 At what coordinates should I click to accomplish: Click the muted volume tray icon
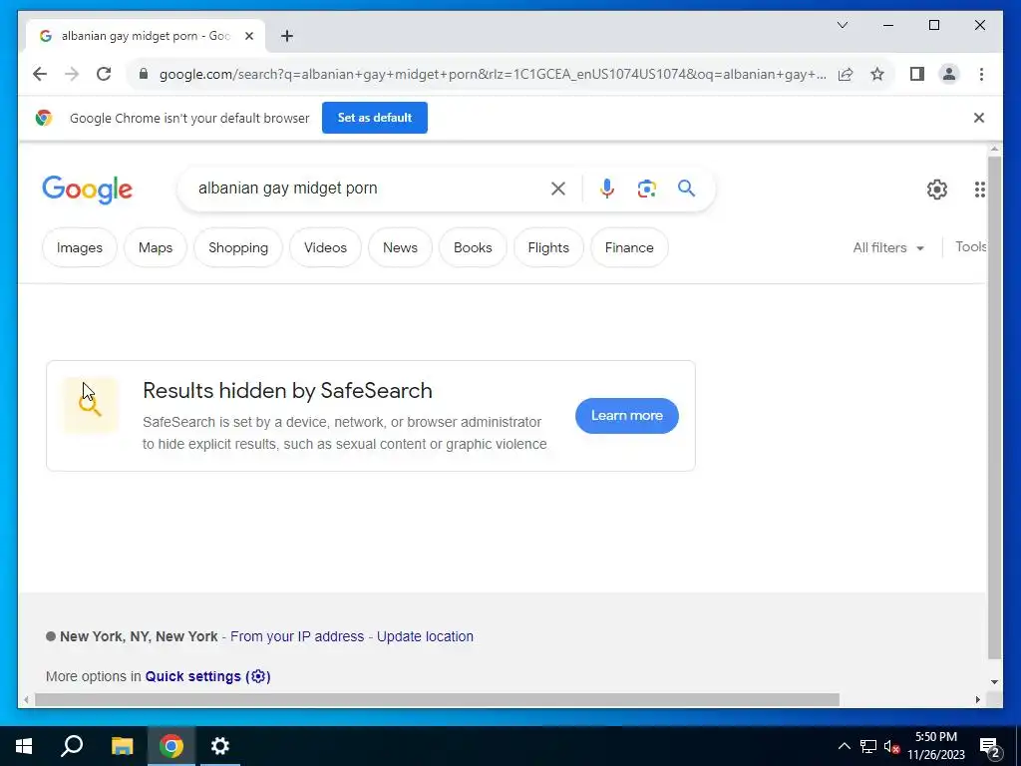(891, 746)
